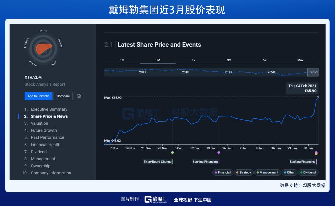Viewport: 335px width, 206px height.
Task: Click 2018 on the overview timeline
Action: tap(186, 72)
